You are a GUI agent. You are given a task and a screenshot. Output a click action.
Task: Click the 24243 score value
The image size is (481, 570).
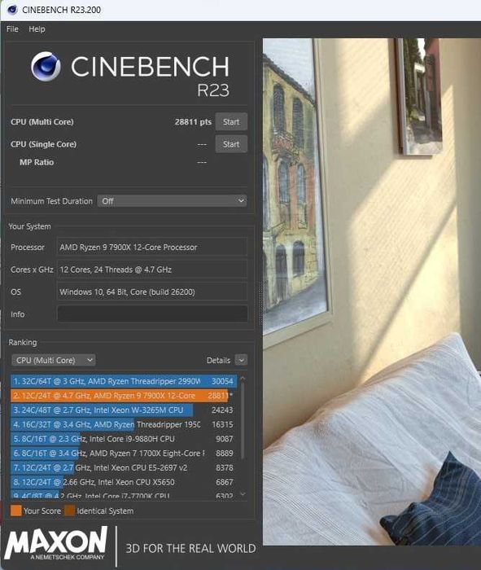222,410
